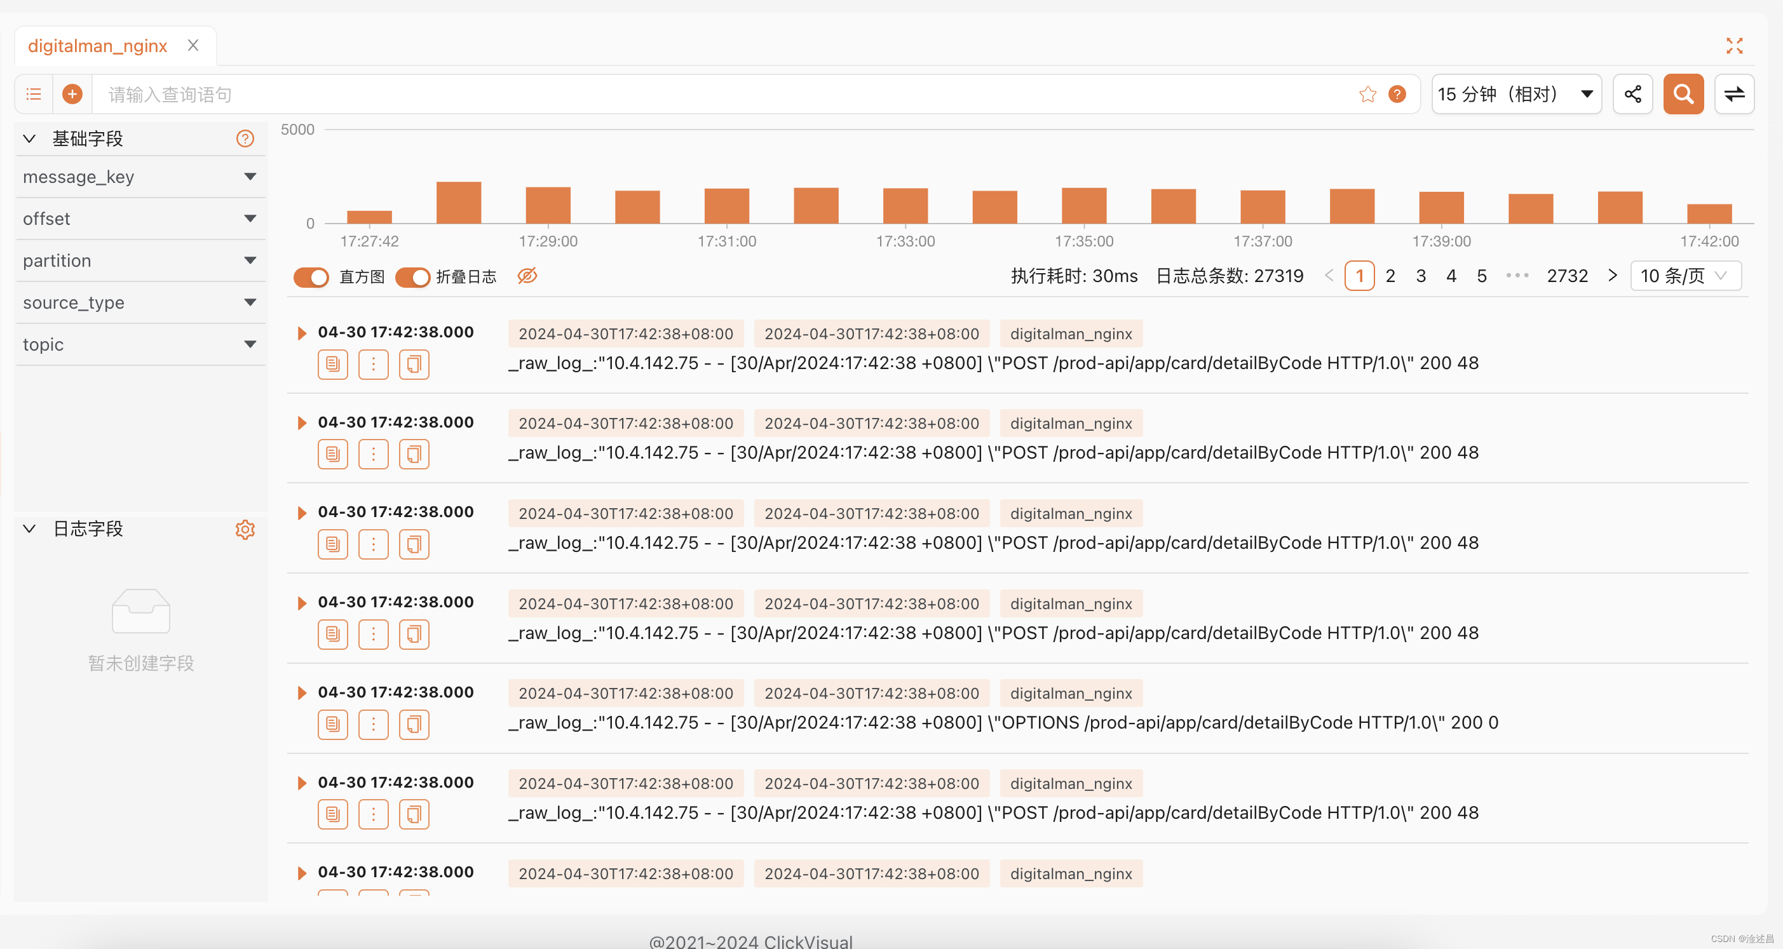Select the digitalman_nginx tab
The height and width of the screenshot is (949, 1783).
tap(98, 46)
